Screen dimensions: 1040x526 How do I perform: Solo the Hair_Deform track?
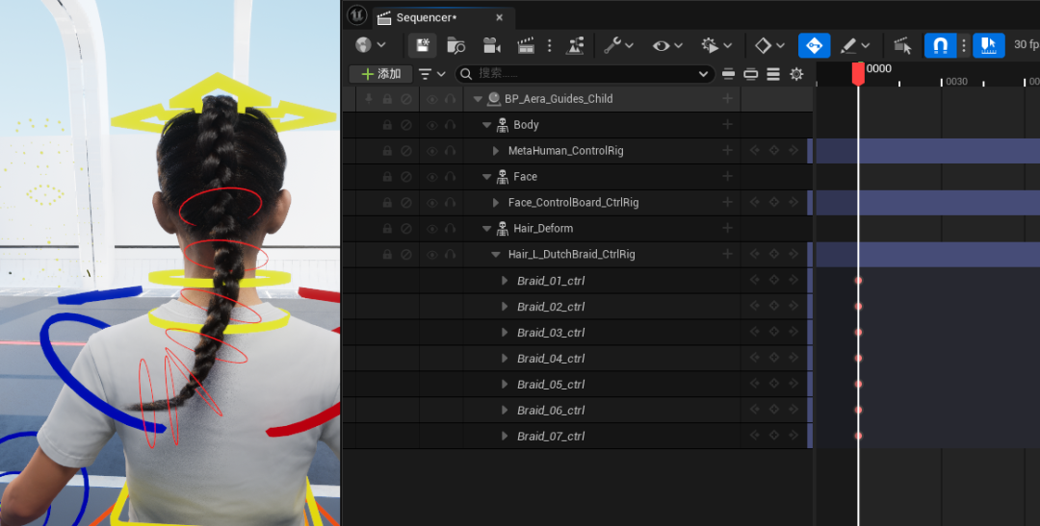click(451, 229)
